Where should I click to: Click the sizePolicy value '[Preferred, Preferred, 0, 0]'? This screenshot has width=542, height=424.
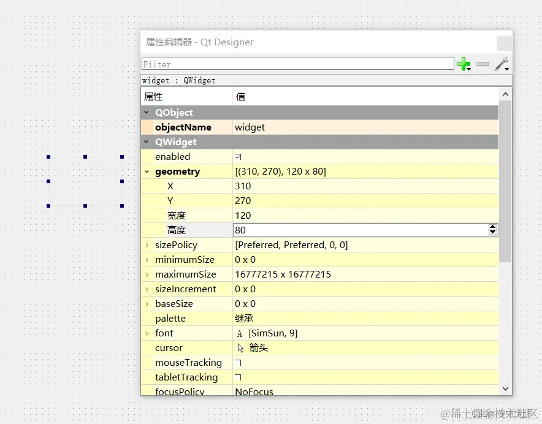(x=291, y=245)
